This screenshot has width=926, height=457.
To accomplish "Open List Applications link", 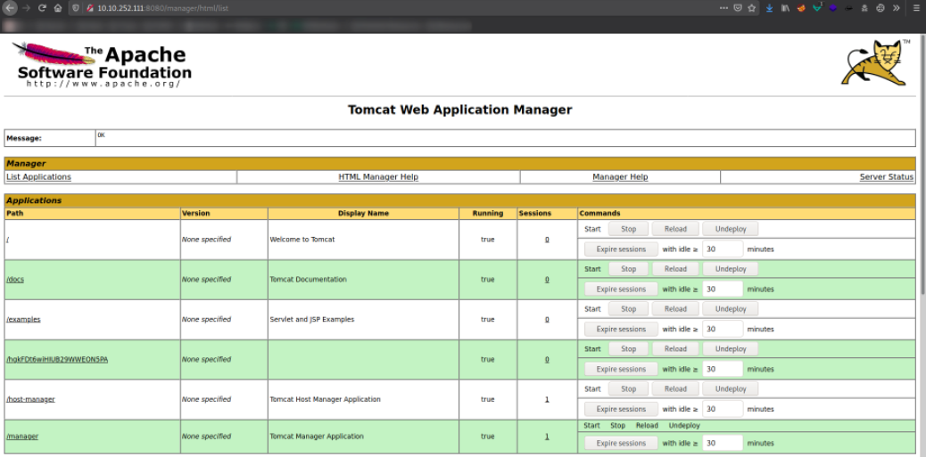I will coord(38,177).
